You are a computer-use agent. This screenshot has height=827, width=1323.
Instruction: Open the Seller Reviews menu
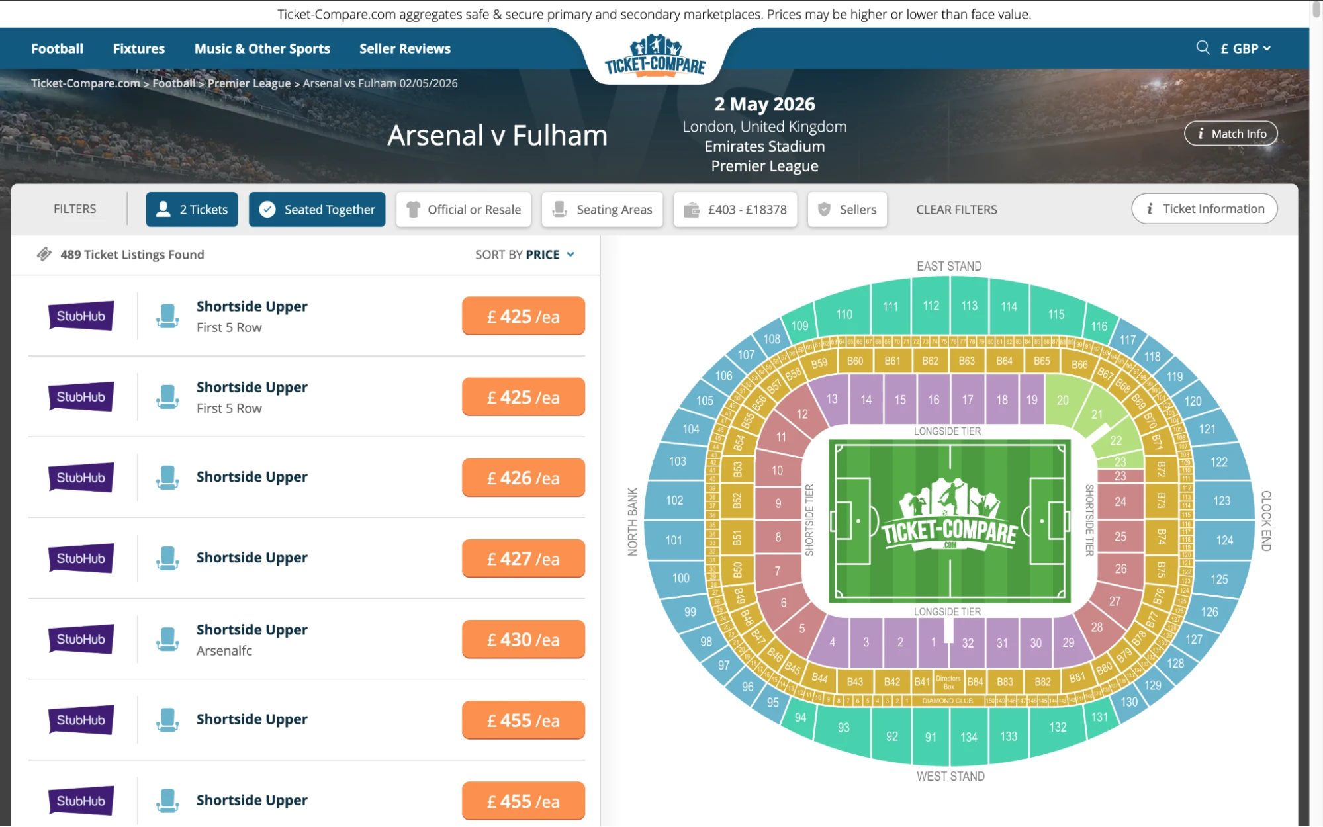(x=404, y=48)
